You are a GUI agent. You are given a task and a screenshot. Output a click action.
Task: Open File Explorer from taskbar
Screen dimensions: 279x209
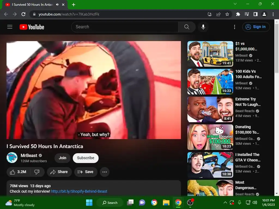pyautogui.click(x=166, y=202)
